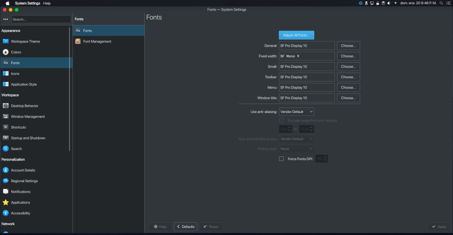This screenshot has width=453, height=235.
Task: Click the Apple logo in menu bar
Action: (x=8, y=3)
